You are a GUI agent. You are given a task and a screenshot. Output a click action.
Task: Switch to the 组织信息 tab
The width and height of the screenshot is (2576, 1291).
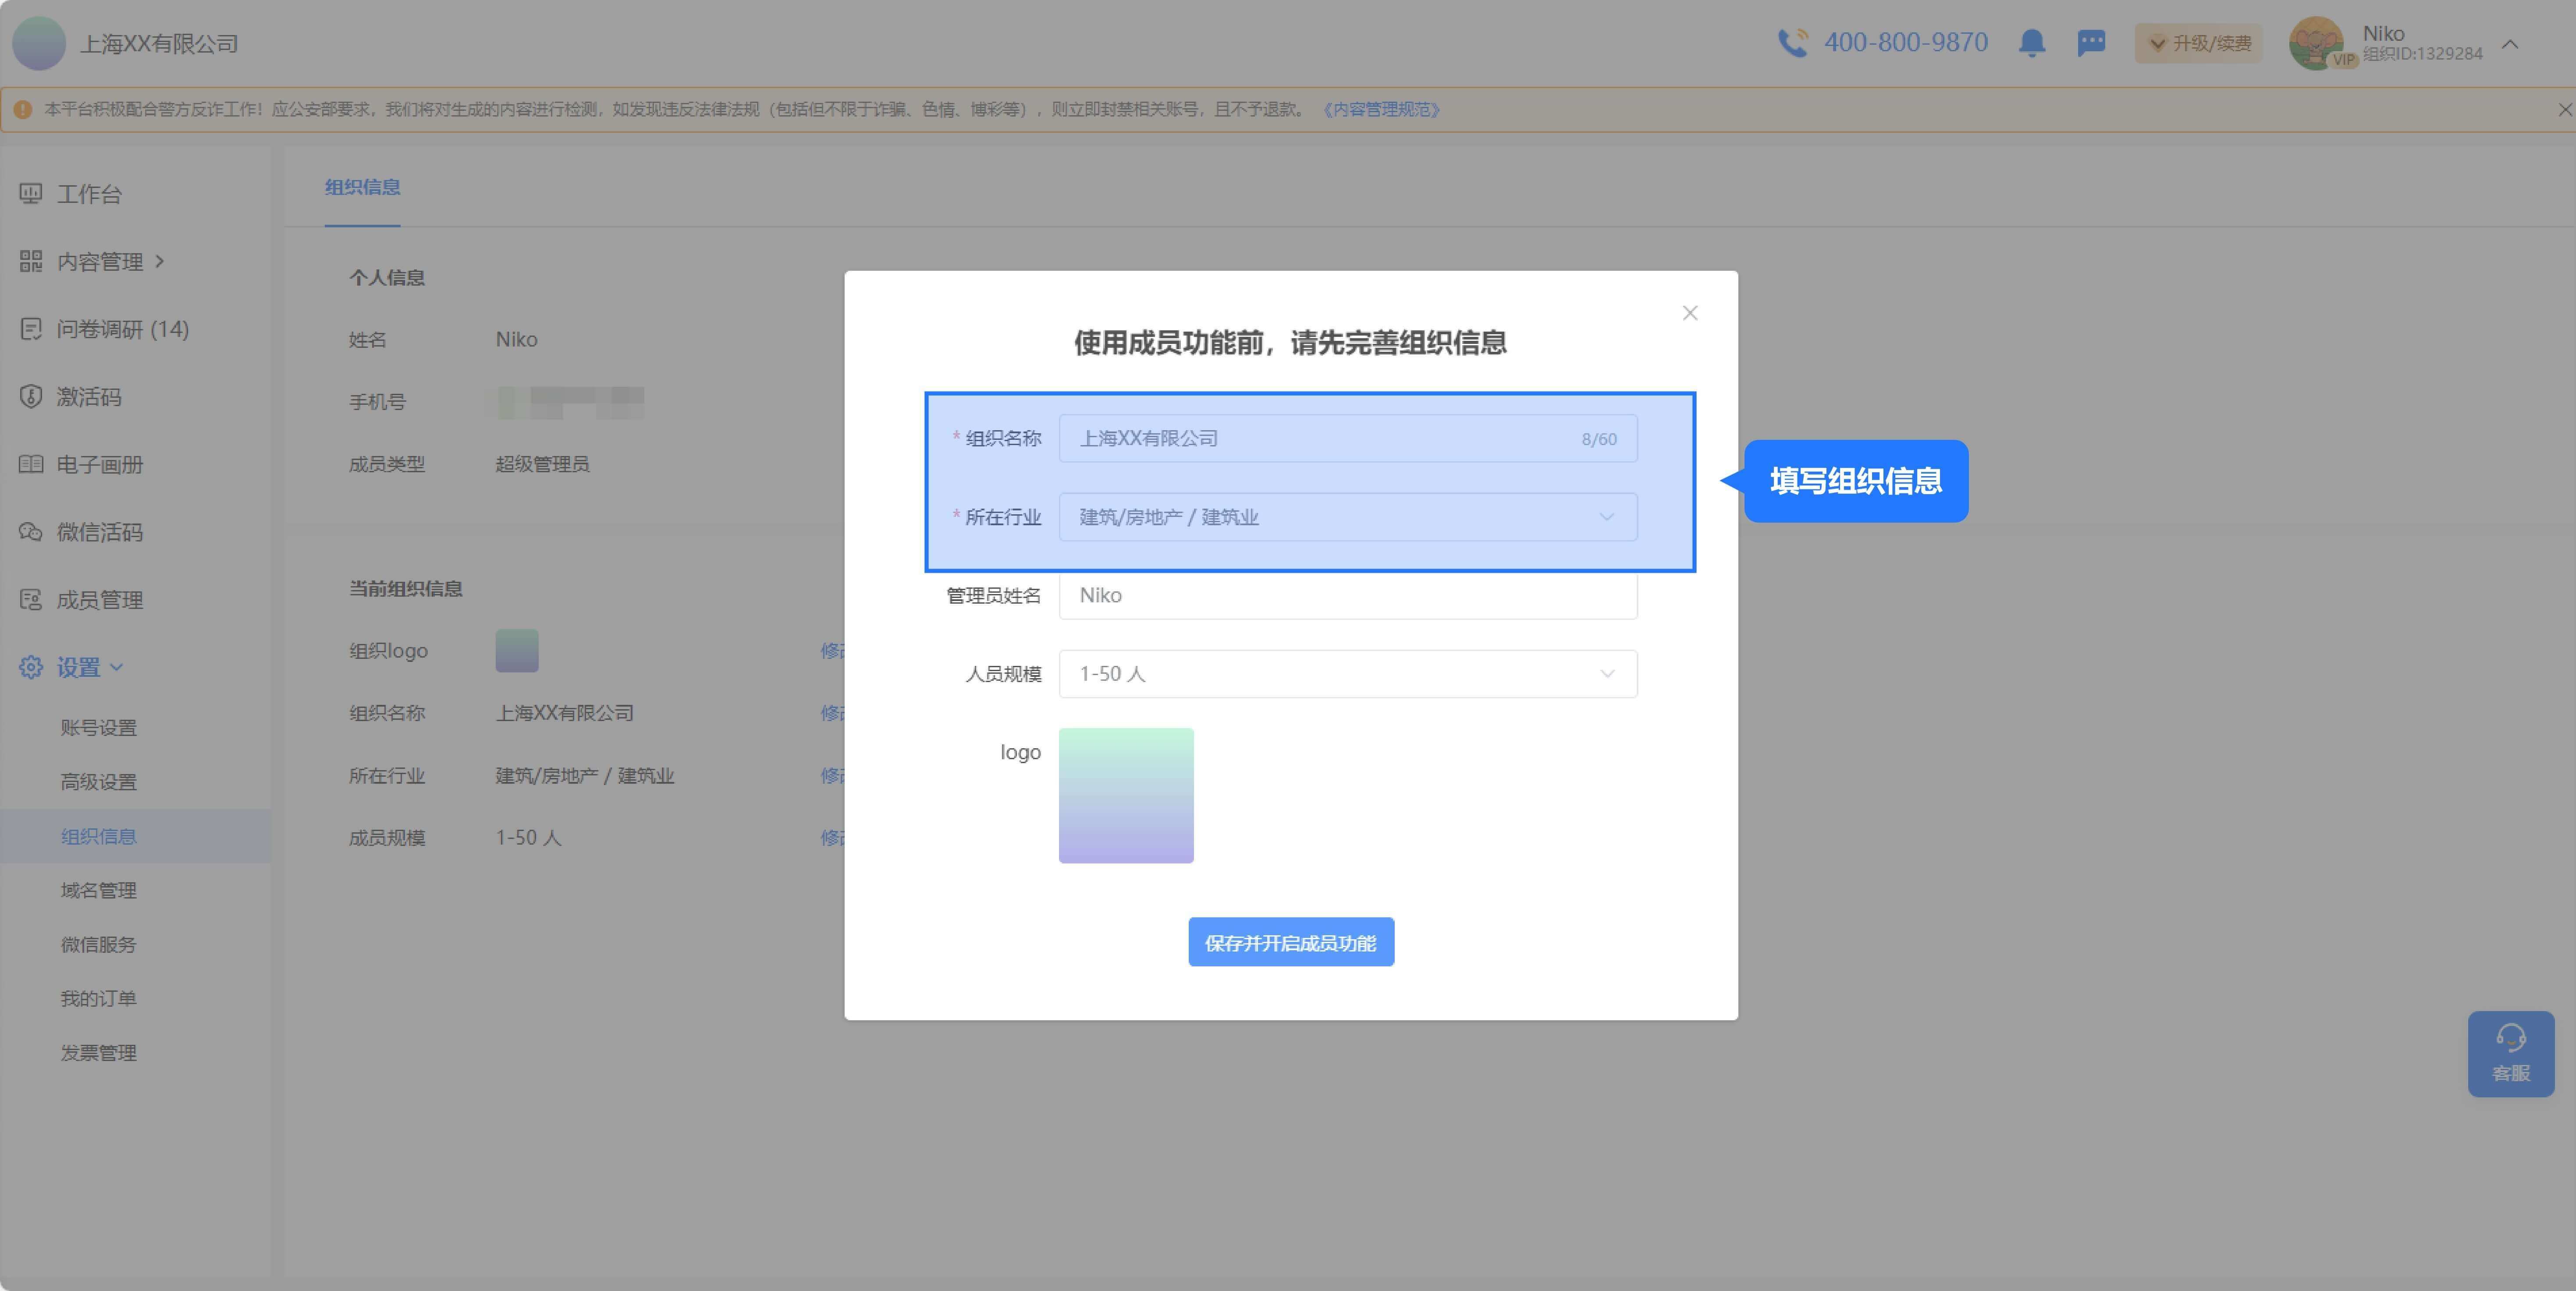tap(362, 188)
